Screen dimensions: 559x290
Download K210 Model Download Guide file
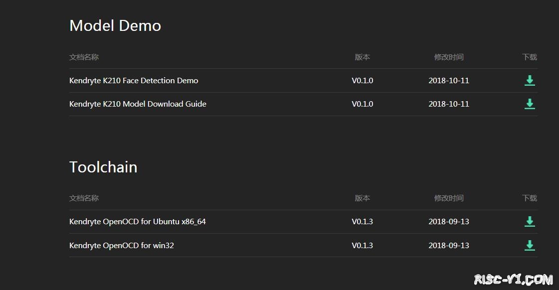[x=530, y=104]
